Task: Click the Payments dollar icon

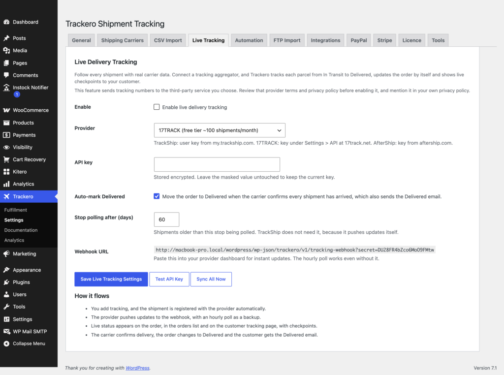Action: (6, 135)
